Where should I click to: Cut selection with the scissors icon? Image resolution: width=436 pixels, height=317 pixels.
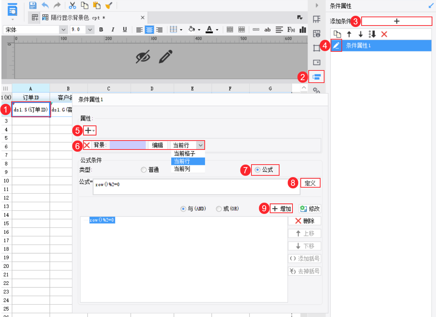[x=73, y=5]
